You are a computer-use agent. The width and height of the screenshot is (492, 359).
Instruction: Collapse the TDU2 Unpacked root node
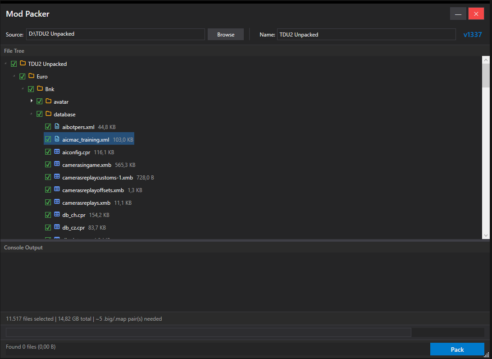pyautogui.click(x=5, y=64)
